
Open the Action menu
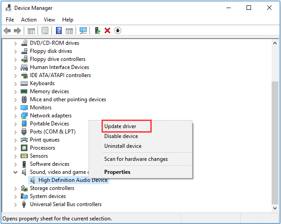(29, 20)
